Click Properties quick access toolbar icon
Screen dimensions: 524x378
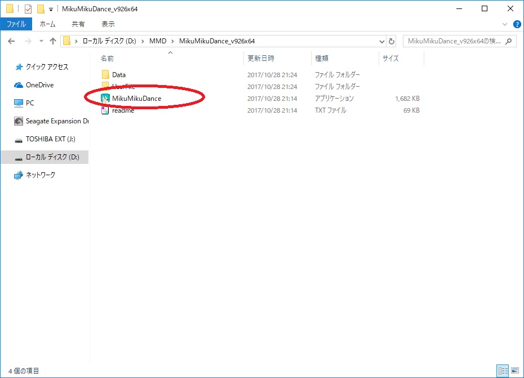click(x=28, y=9)
